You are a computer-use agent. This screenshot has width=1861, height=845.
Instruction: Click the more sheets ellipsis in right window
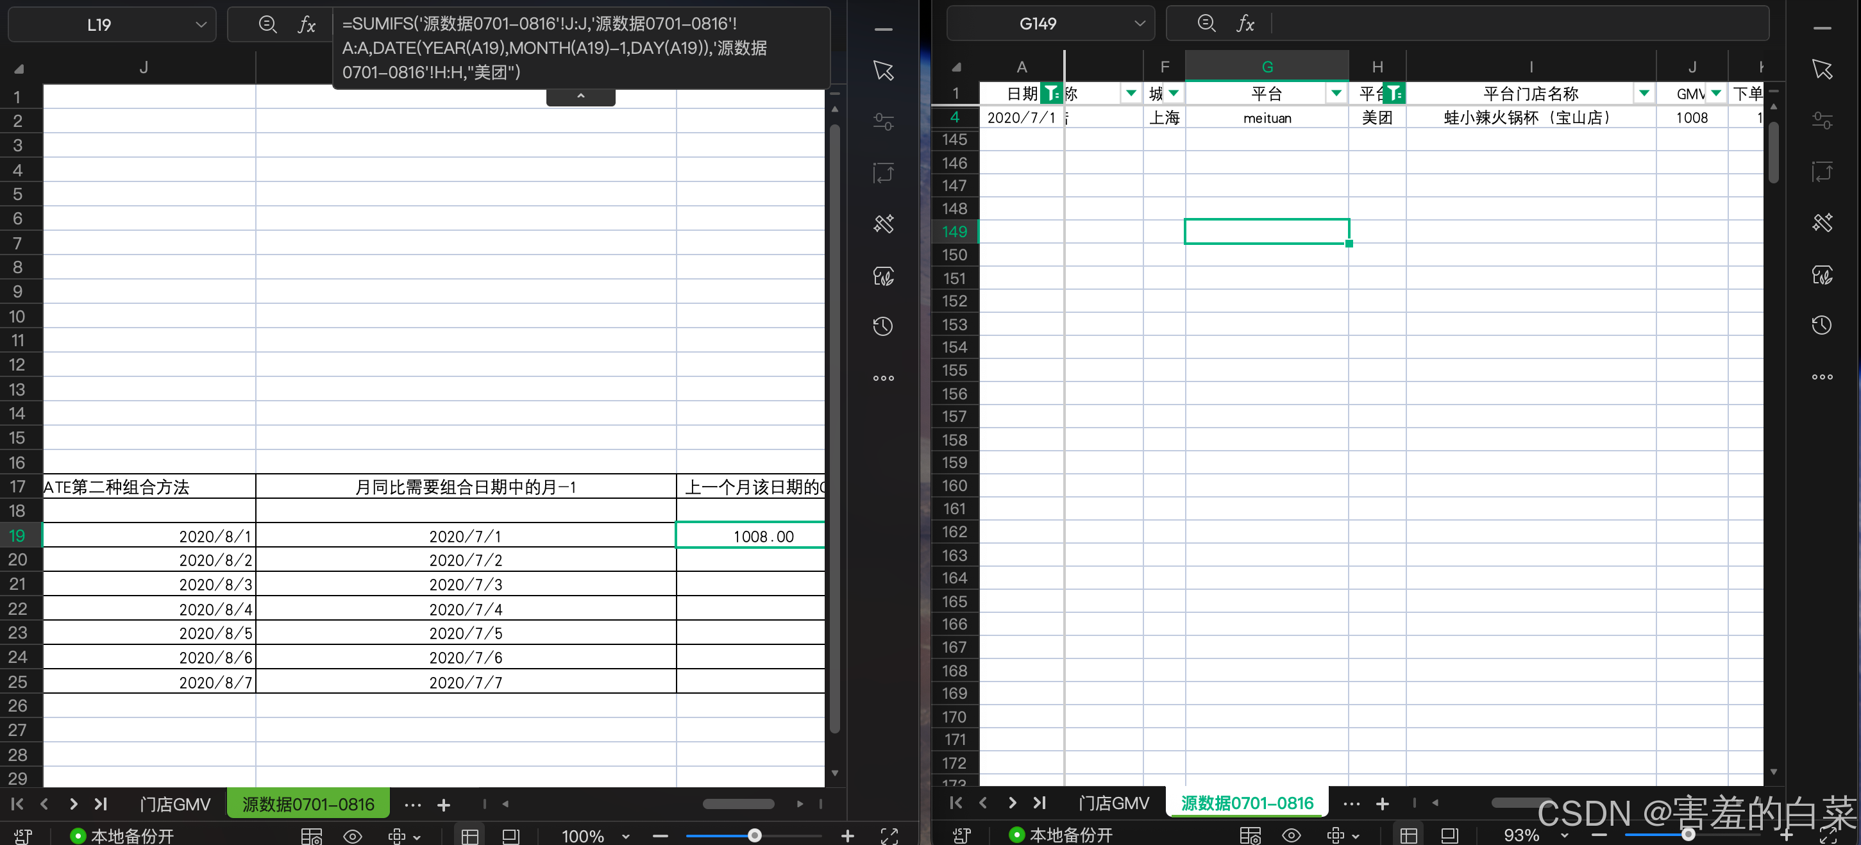click(x=1351, y=803)
